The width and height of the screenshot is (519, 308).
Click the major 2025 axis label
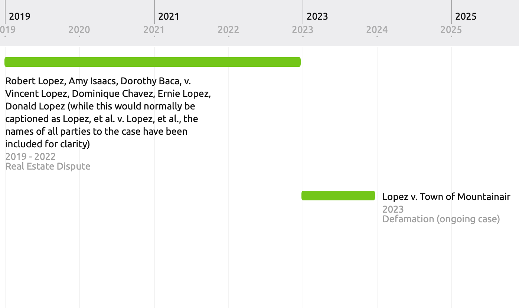click(x=466, y=16)
